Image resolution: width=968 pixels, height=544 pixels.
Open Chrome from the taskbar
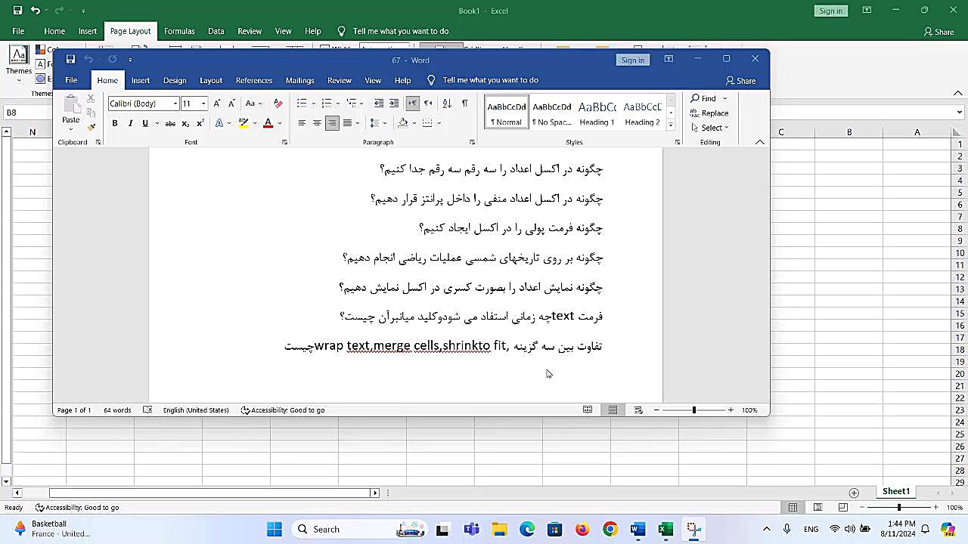(x=610, y=529)
